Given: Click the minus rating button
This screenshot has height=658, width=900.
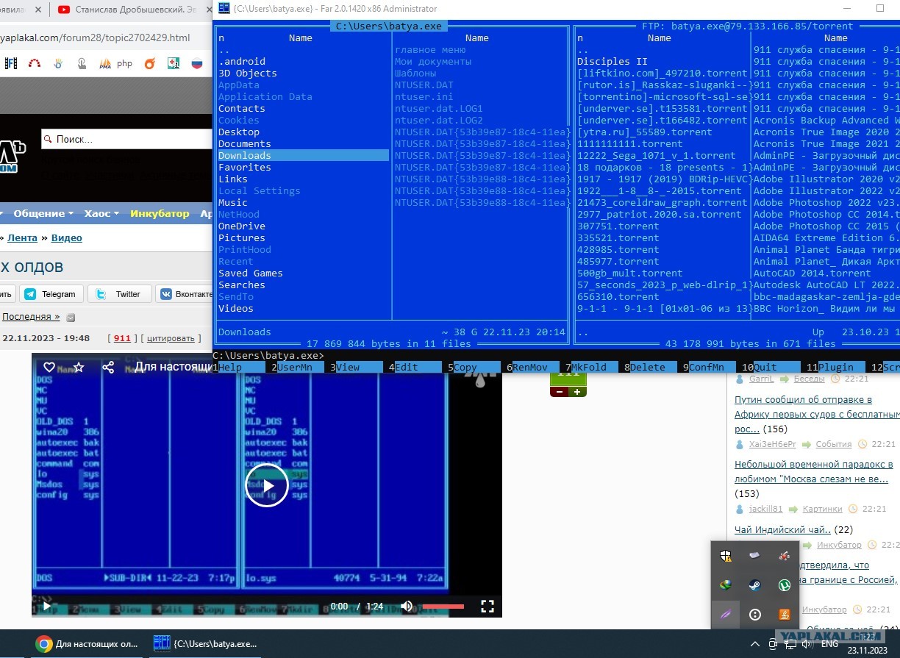Looking at the screenshot, I should (559, 391).
